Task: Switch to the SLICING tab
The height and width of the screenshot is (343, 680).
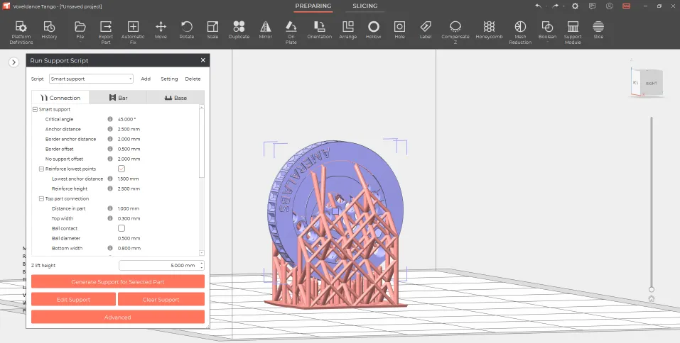Action: [365, 6]
